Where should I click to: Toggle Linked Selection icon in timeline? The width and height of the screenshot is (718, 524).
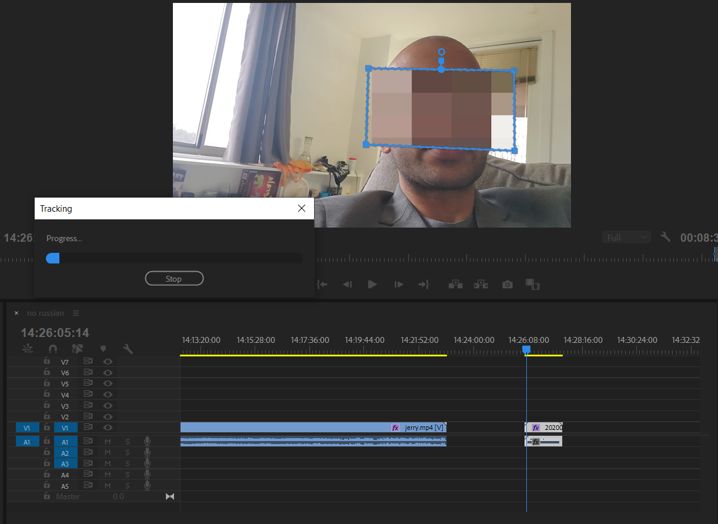point(78,349)
